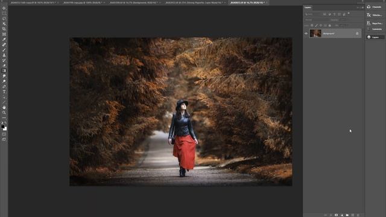Open the Raya Pro collapsed panel
The width and height of the screenshot is (386, 217).
375,23
